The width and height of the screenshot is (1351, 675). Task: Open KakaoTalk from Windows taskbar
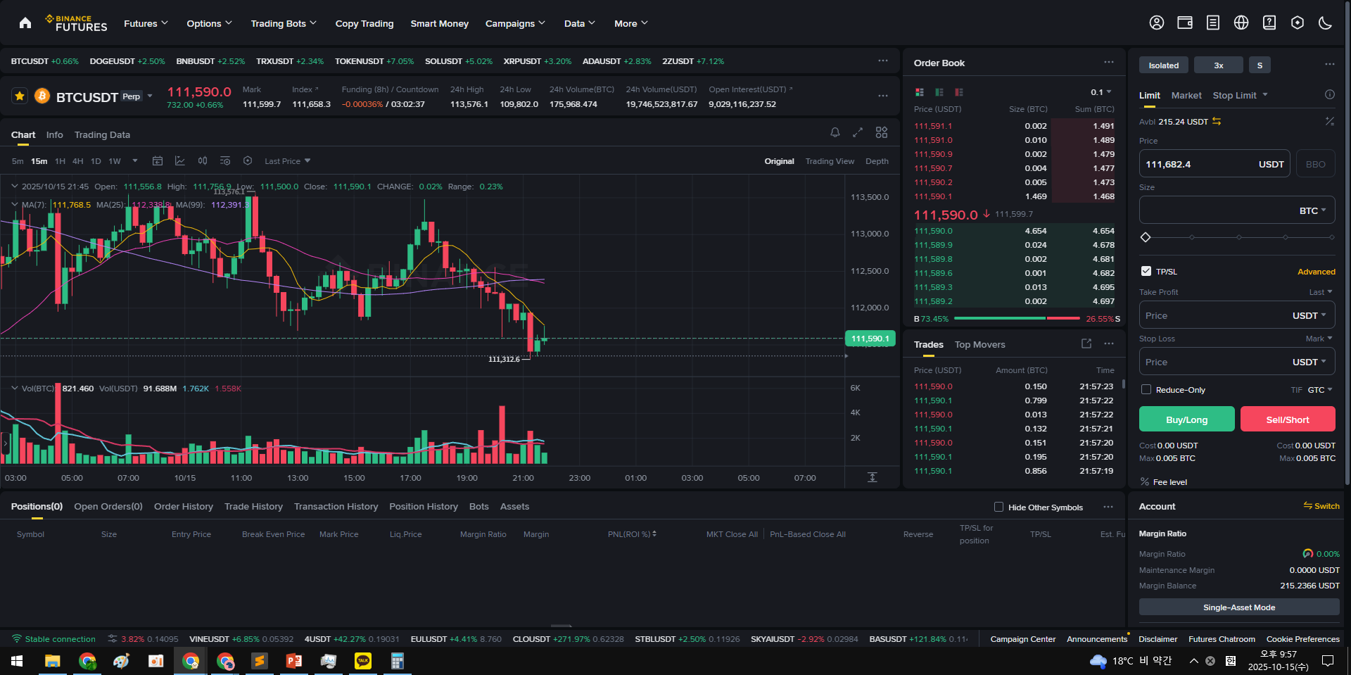tap(363, 661)
